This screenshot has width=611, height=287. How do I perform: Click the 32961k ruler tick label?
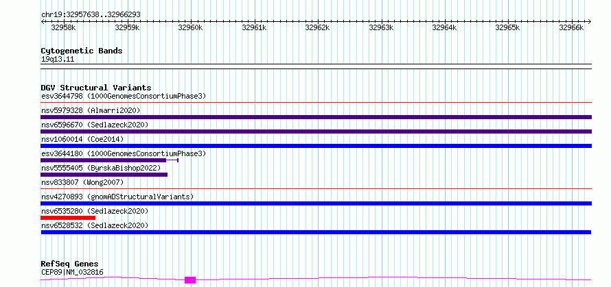[254, 27]
